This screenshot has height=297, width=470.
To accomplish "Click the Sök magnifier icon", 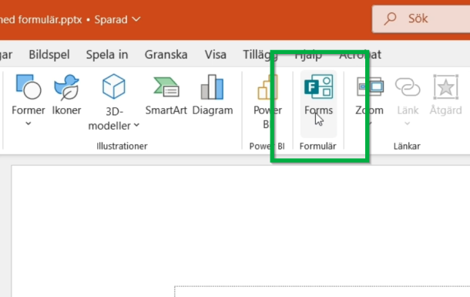I will [x=391, y=19].
